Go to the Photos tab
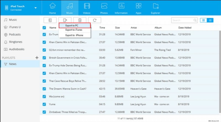The image size is (221, 122). point(104,8)
